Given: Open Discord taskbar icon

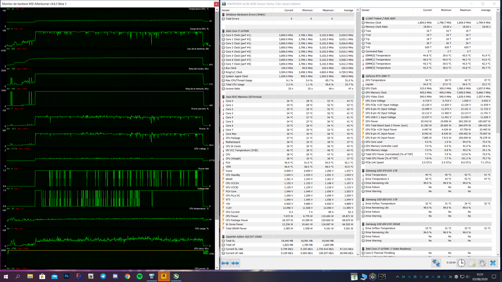Looking at the screenshot, I should (x=115, y=277).
